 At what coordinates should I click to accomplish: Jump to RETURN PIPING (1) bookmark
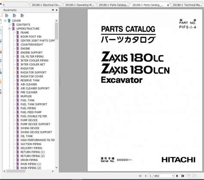point(33,152)
